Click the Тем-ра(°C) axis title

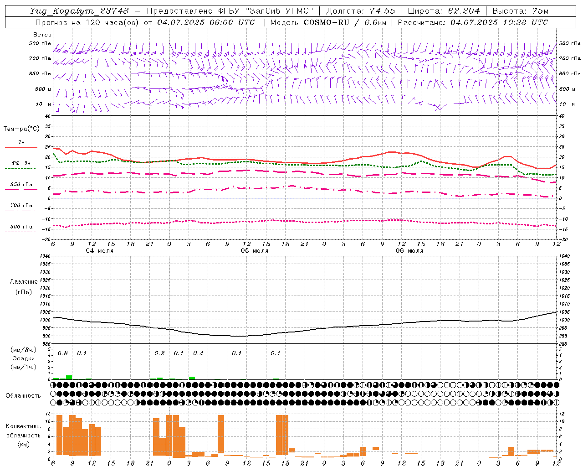click(x=21, y=129)
